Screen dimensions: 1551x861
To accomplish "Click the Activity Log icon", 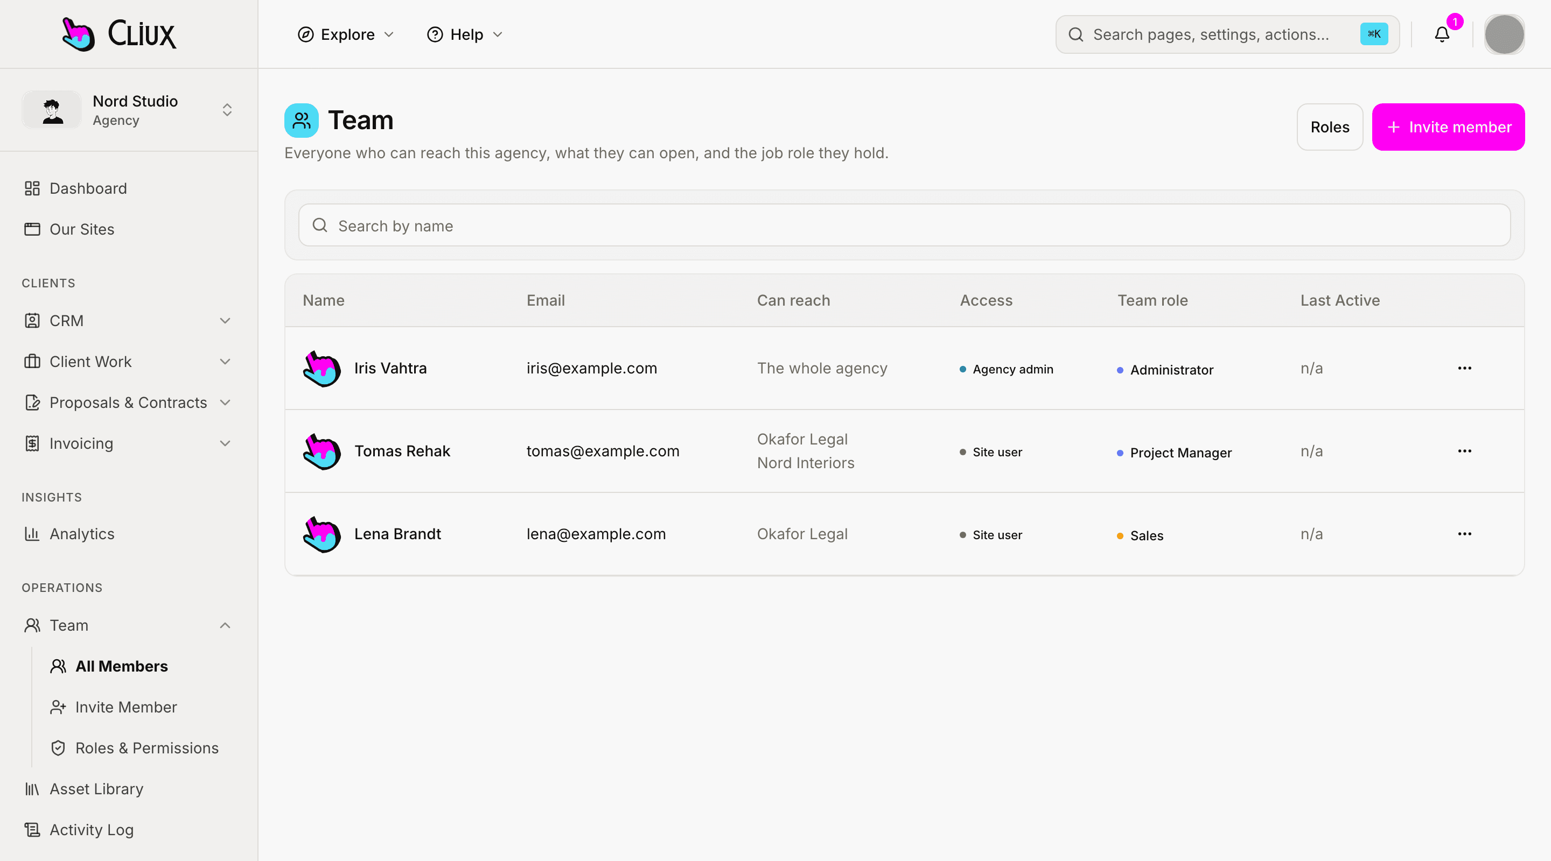I will pyautogui.click(x=32, y=830).
